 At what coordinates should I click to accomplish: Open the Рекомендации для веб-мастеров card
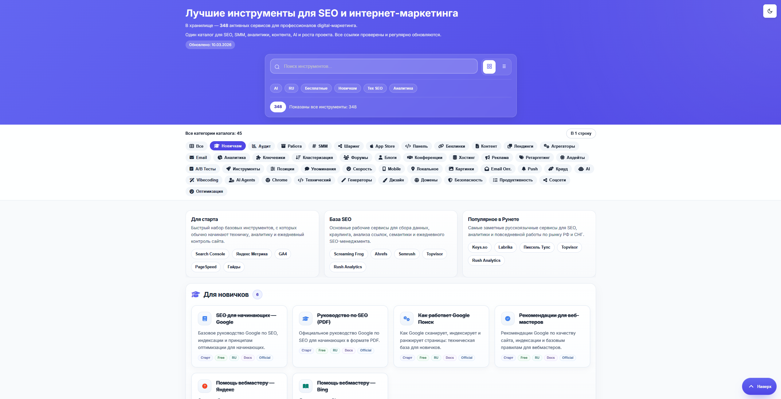542,336
